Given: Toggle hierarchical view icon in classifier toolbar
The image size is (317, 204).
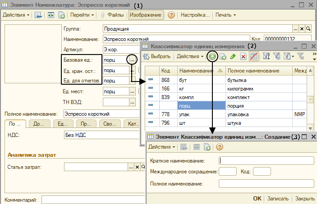Looking at the screenshot, I should (x=254, y=56).
